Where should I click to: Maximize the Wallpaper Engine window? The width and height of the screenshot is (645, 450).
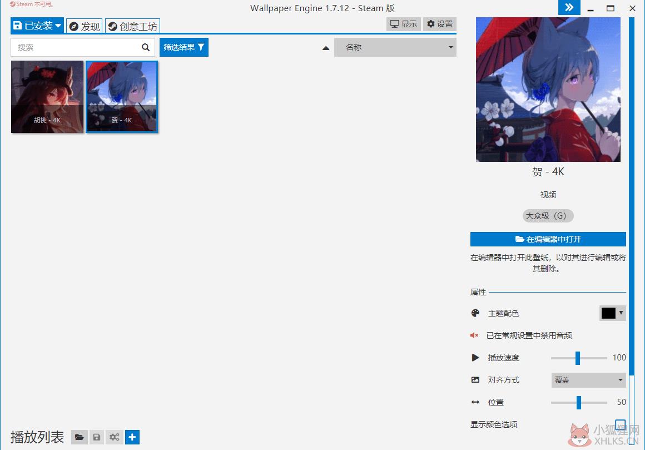611,8
